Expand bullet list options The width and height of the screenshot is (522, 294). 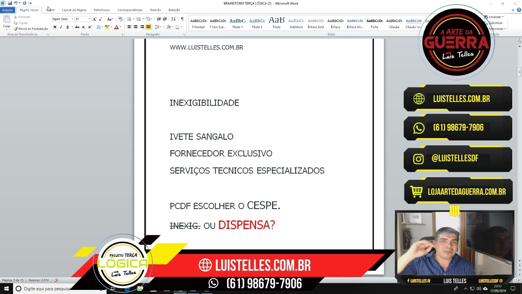click(133, 19)
